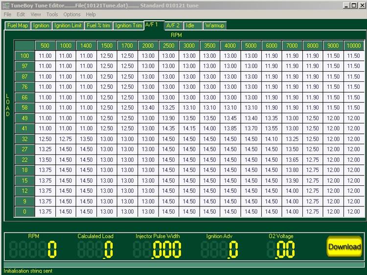Switch to the Ignition tab
Viewport: 367px width, 275px height.
41,25
